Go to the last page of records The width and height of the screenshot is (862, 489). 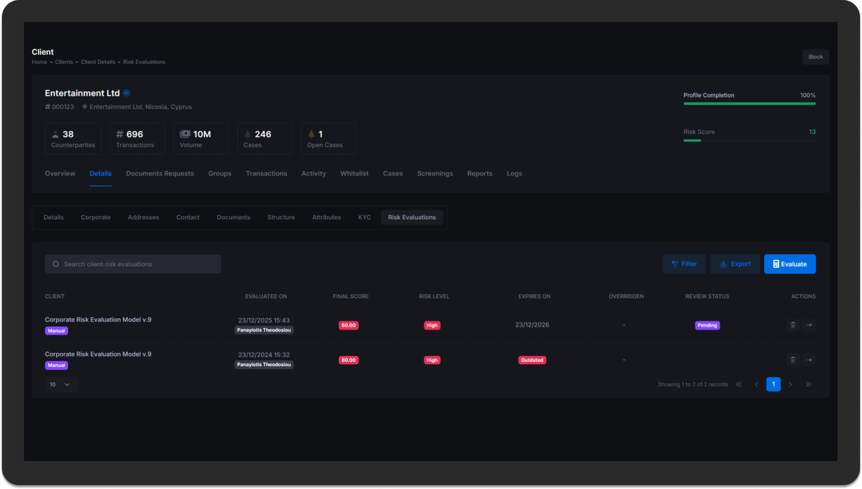808,384
